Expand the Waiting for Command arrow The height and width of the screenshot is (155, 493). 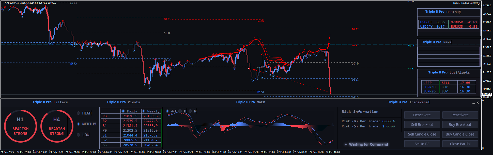(346, 144)
